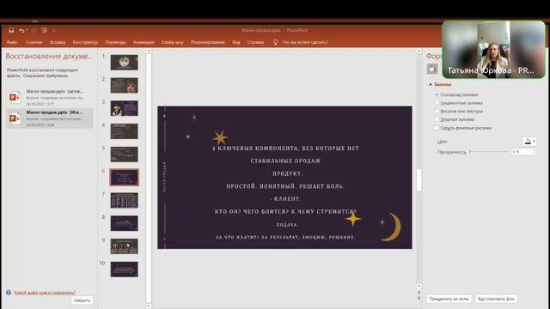Click the Start From Beginning slideshow icon

tap(44, 31)
